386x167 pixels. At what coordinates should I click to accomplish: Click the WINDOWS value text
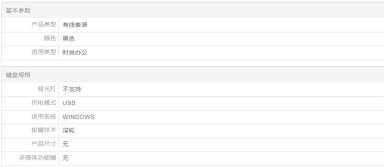[x=78, y=116]
